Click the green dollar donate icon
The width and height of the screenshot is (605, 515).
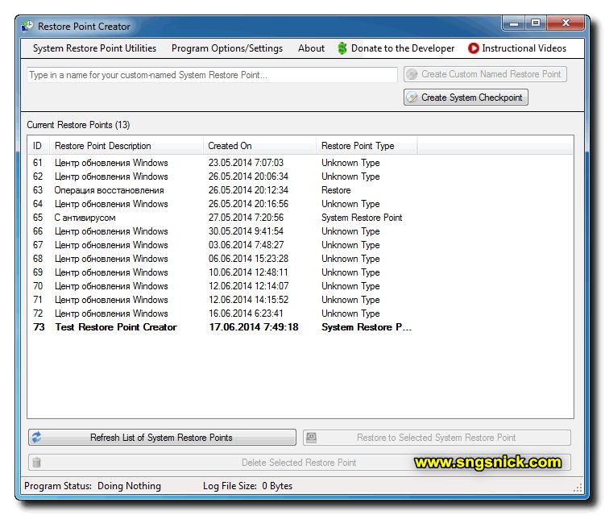point(342,48)
